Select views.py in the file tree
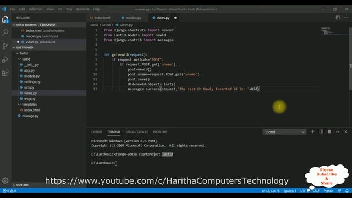Viewport: 352px width, 198px height. pyautogui.click(x=30, y=93)
